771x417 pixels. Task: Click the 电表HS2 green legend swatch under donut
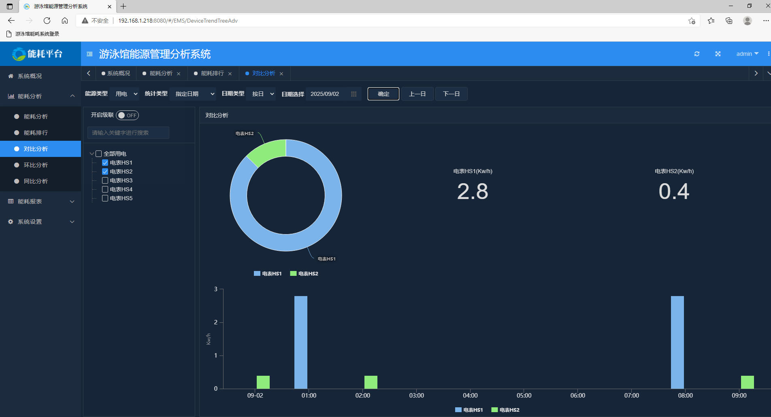point(293,274)
